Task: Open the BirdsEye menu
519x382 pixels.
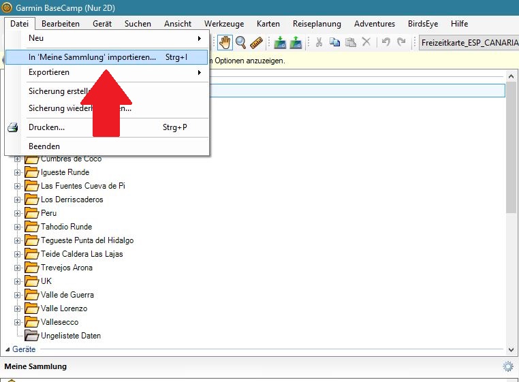Action: [x=423, y=24]
